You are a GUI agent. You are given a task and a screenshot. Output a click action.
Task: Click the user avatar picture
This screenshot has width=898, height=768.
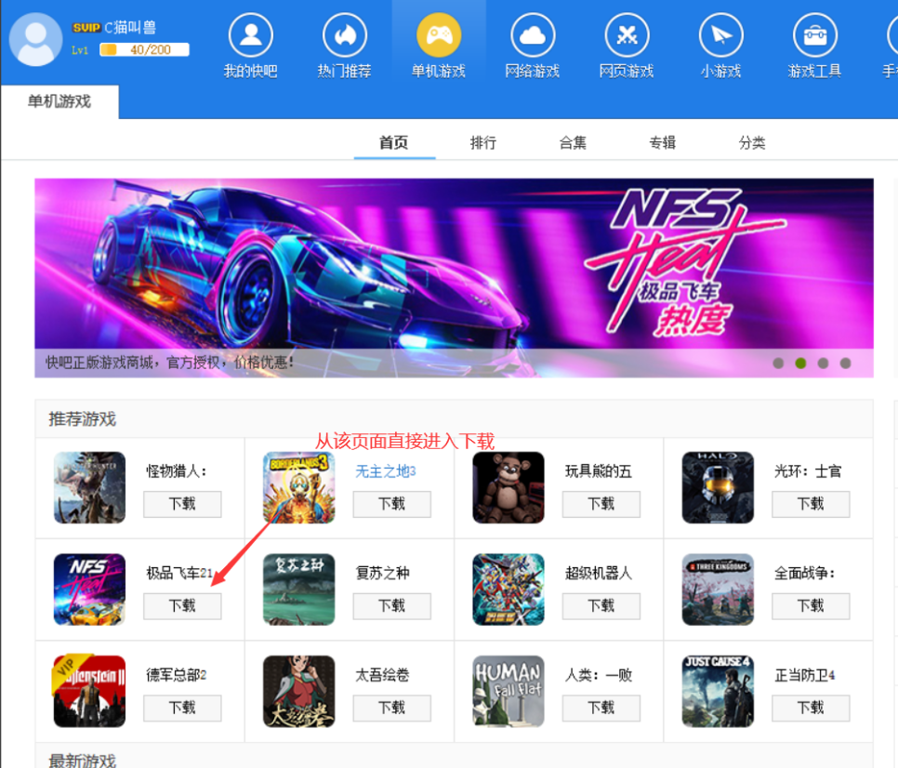click(35, 40)
